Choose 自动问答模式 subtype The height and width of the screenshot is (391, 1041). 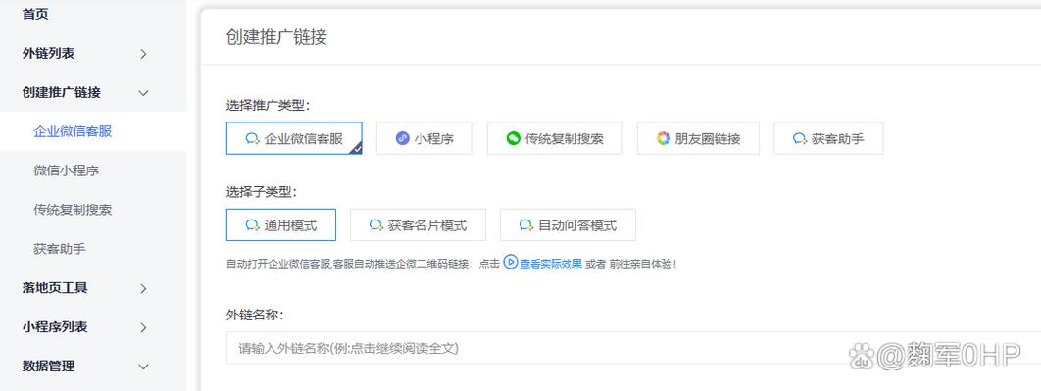pyautogui.click(x=569, y=225)
